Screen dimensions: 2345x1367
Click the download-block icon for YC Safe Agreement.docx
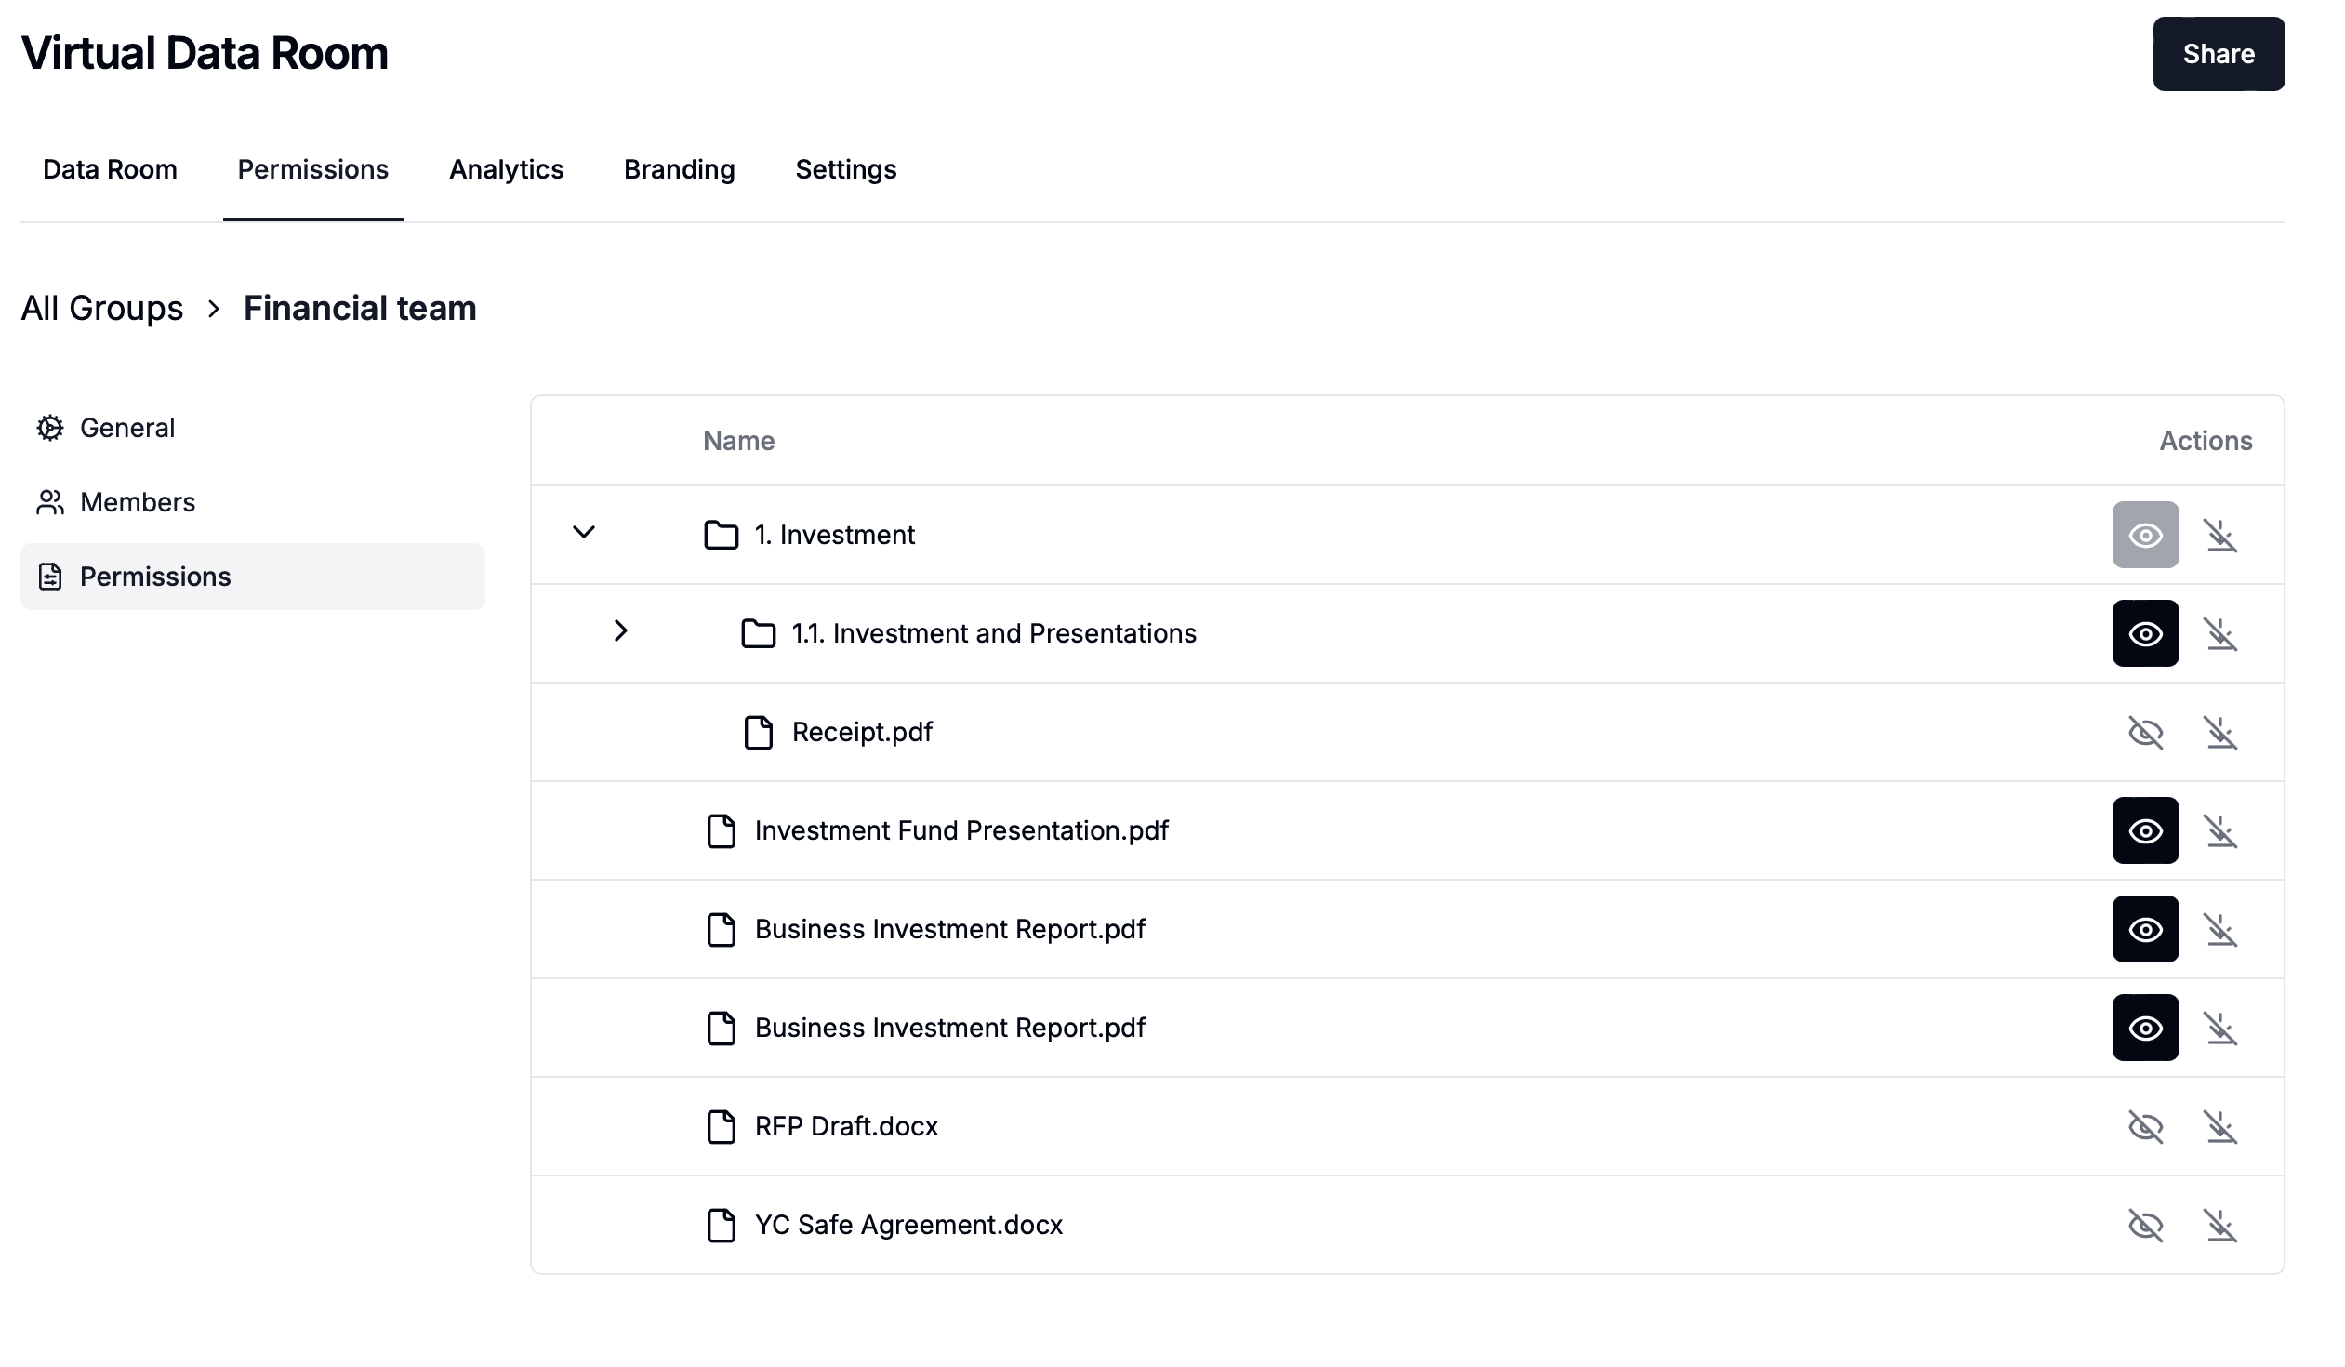(x=2222, y=1225)
